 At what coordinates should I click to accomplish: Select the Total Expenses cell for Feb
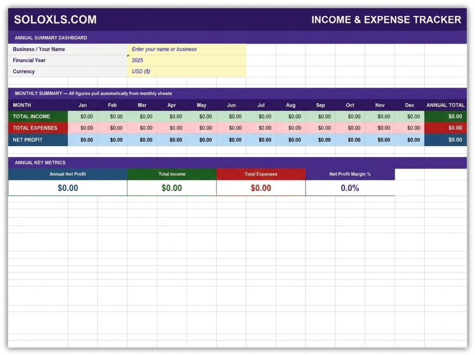point(112,128)
